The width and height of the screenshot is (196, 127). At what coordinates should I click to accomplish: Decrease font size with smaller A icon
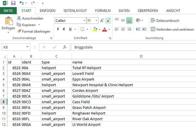point(108,21)
